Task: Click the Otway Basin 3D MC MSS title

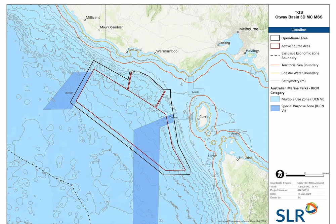Action: pos(299,17)
